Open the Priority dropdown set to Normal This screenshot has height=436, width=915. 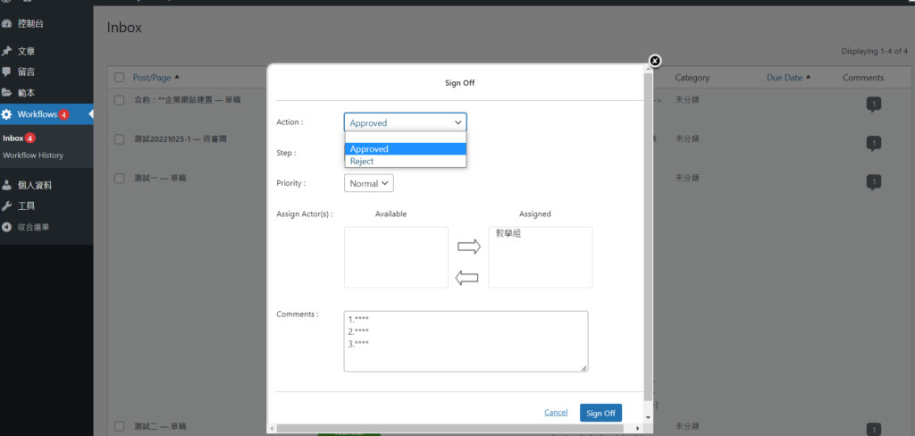tap(368, 183)
